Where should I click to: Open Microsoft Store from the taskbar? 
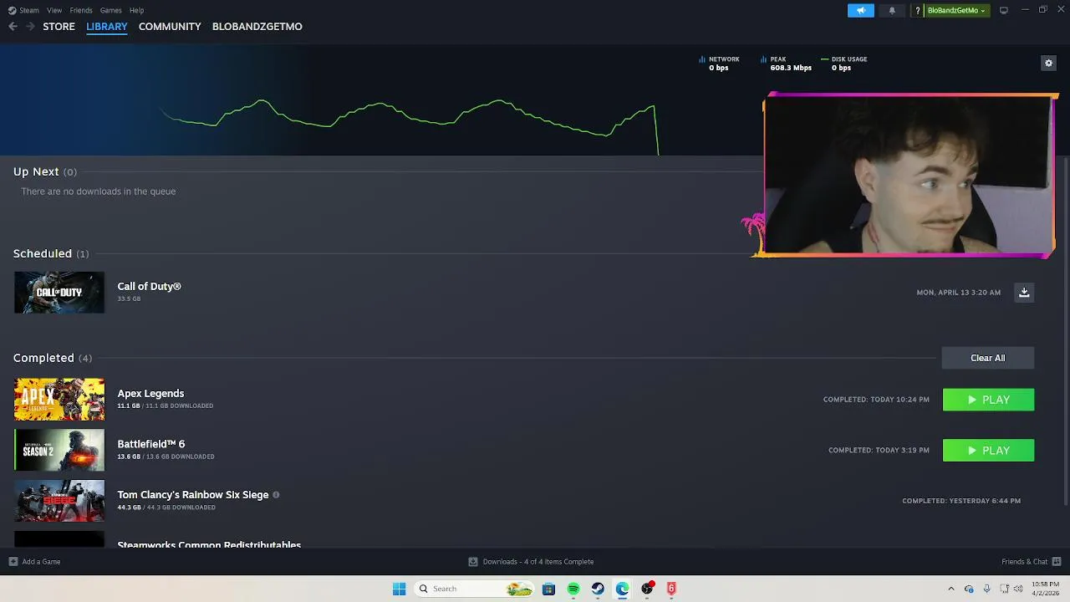pyautogui.click(x=548, y=589)
